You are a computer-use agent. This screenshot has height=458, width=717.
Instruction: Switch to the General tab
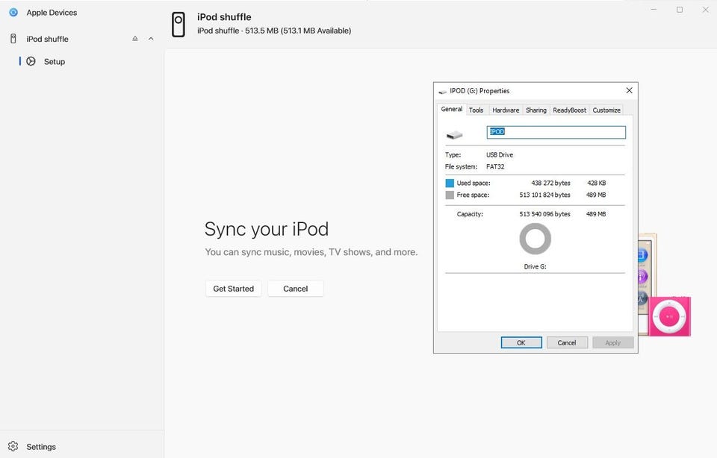451,109
